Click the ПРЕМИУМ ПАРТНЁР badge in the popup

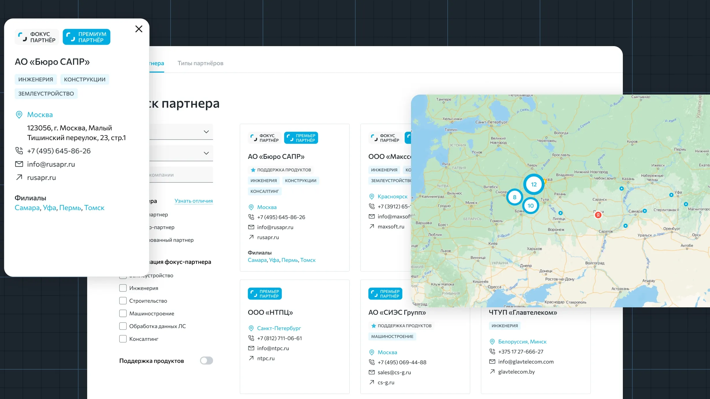(87, 37)
